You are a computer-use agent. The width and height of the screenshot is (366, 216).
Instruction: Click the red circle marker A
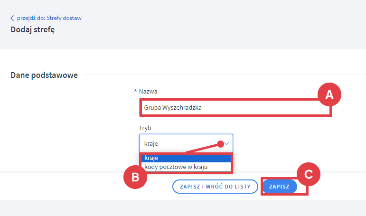(x=329, y=95)
